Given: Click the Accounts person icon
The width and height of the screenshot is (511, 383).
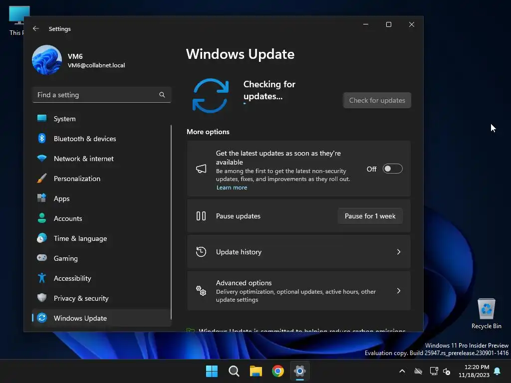Looking at the screenshot, I should 42,218.
